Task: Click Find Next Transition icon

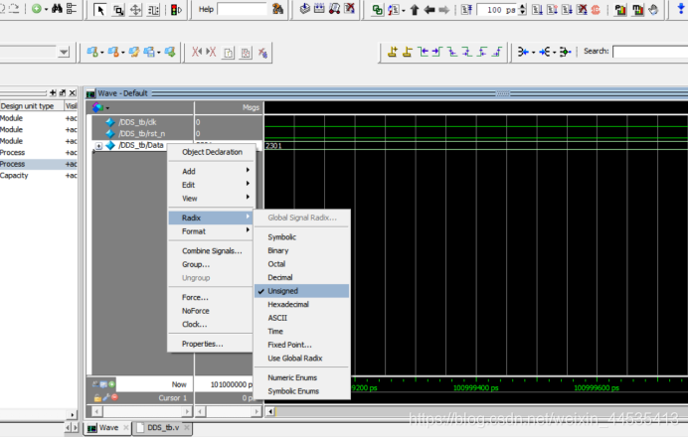Action: point(437,52)
